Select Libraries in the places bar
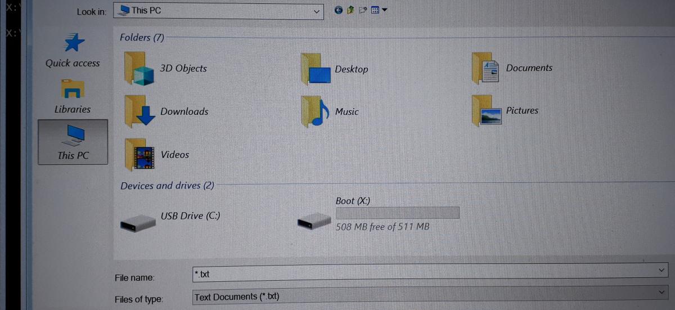Image resolution: width=675 pixels, height=310 pixels. point(73,97)
